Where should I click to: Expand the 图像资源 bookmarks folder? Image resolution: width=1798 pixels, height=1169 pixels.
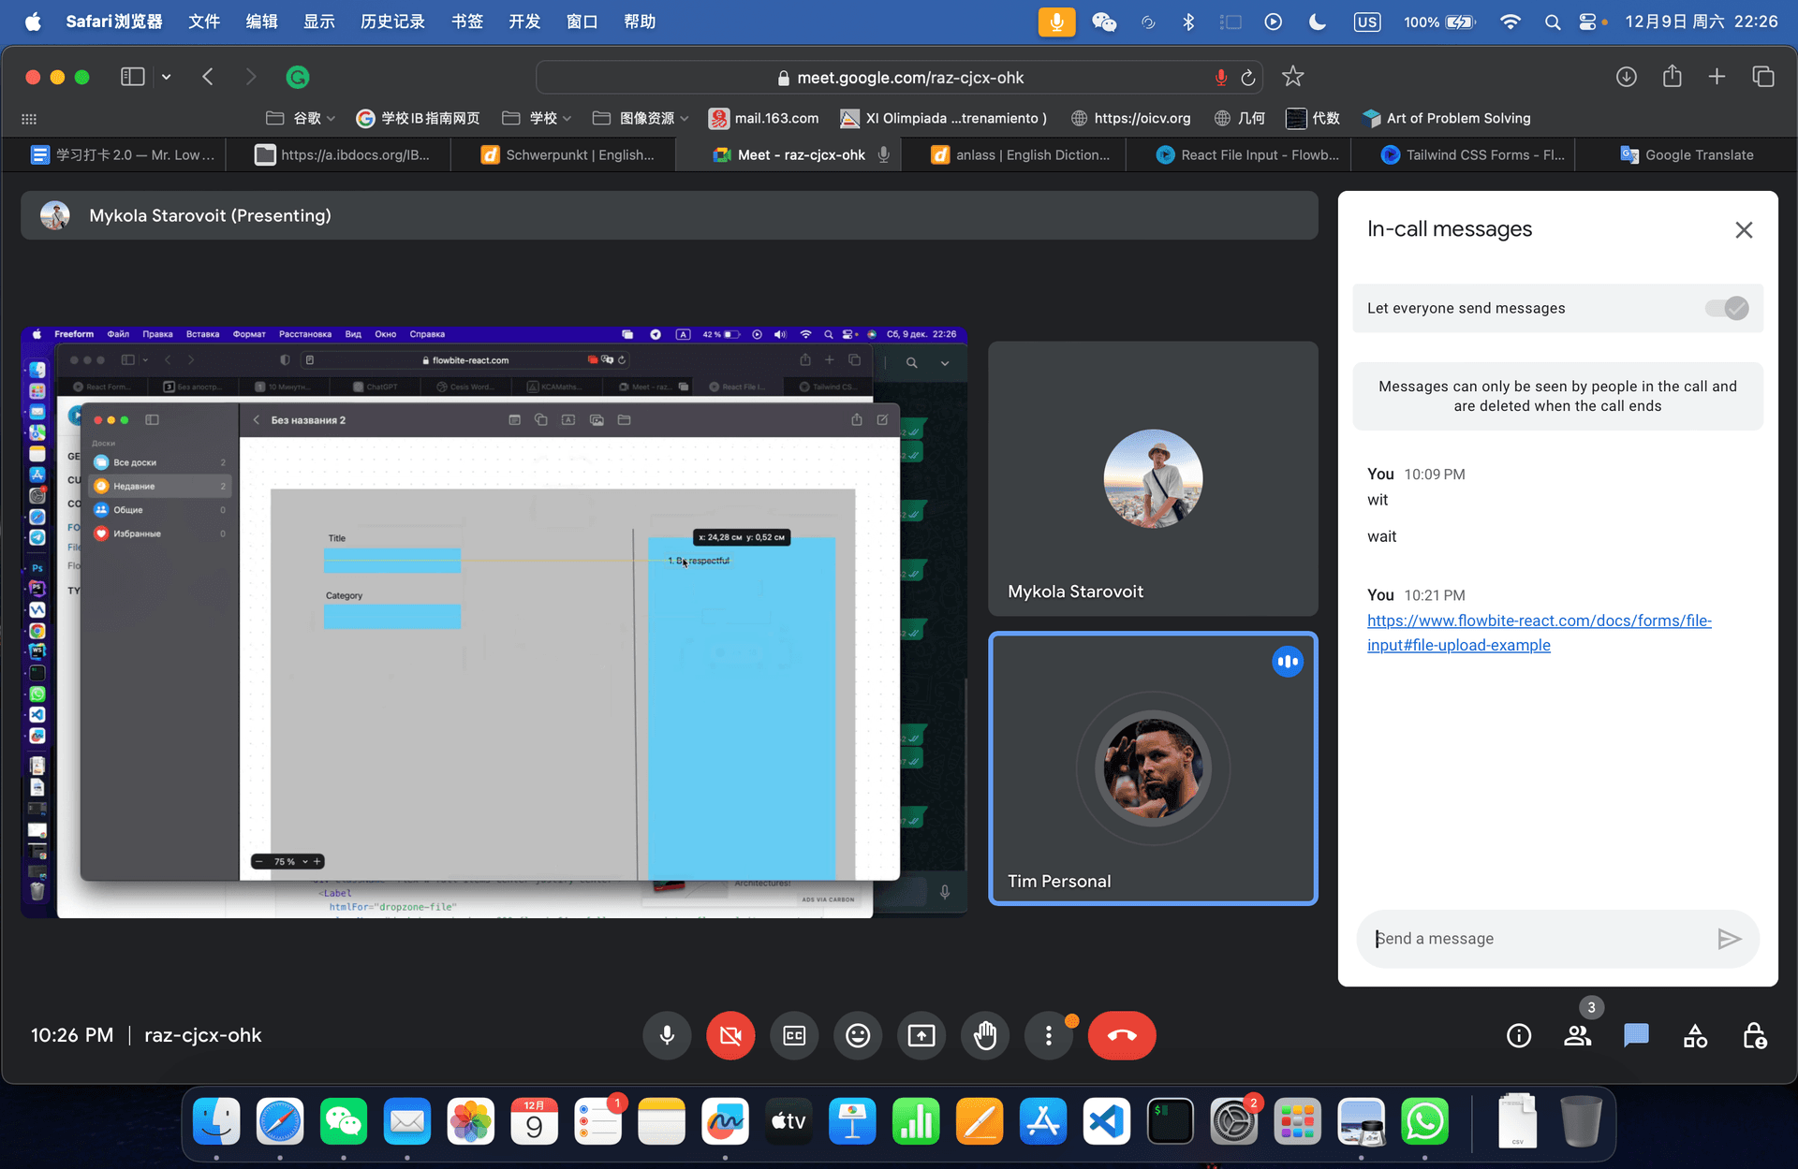pos(641,118)
